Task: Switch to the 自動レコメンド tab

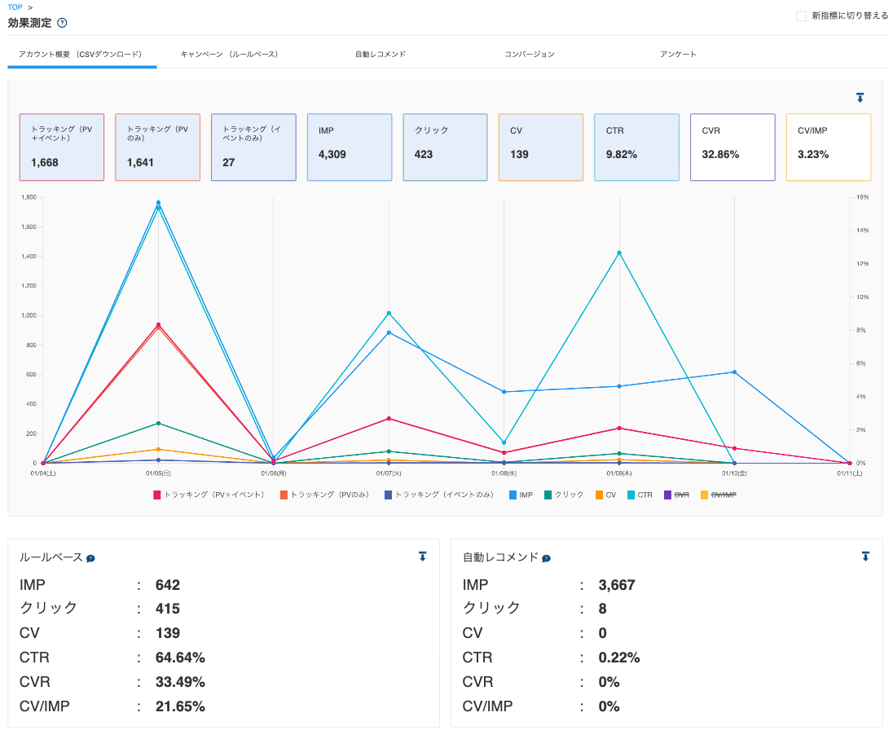Action: 381,54
